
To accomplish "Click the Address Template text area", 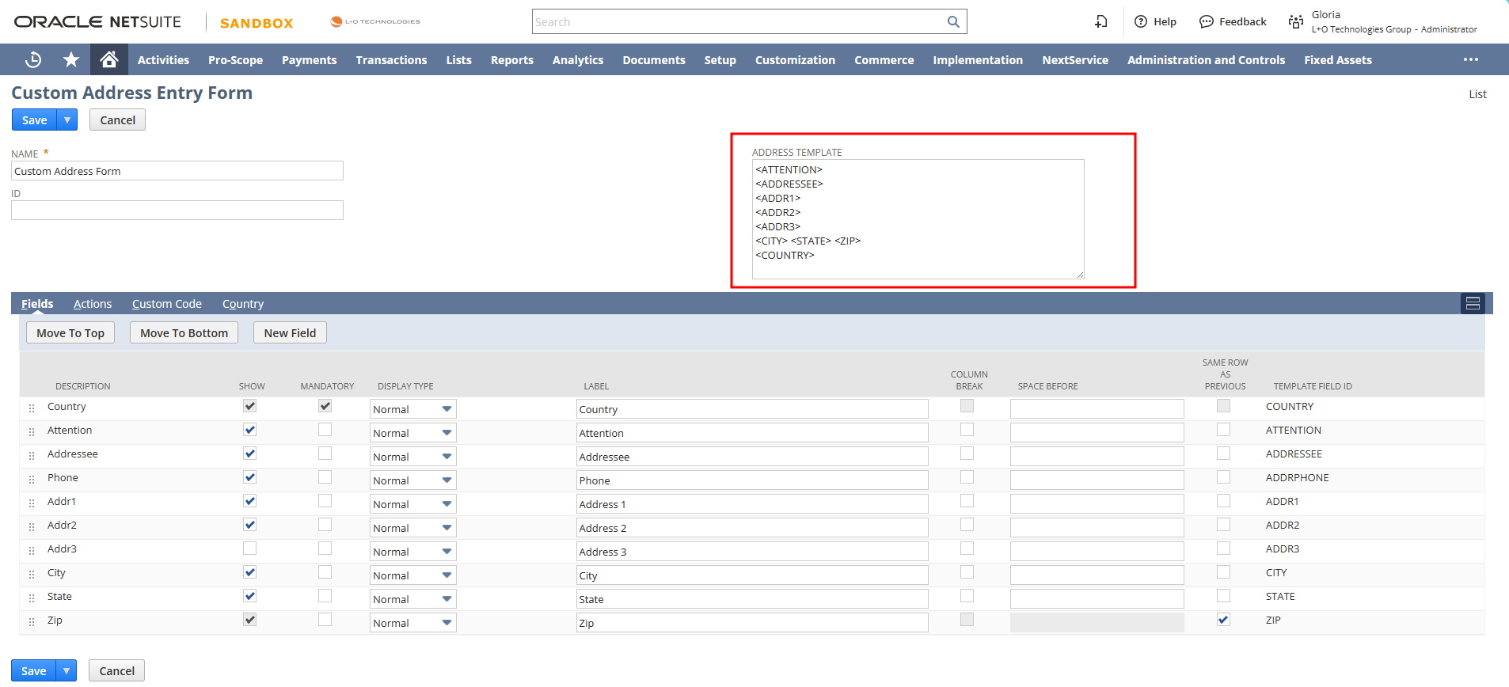I will pos(918,219).
